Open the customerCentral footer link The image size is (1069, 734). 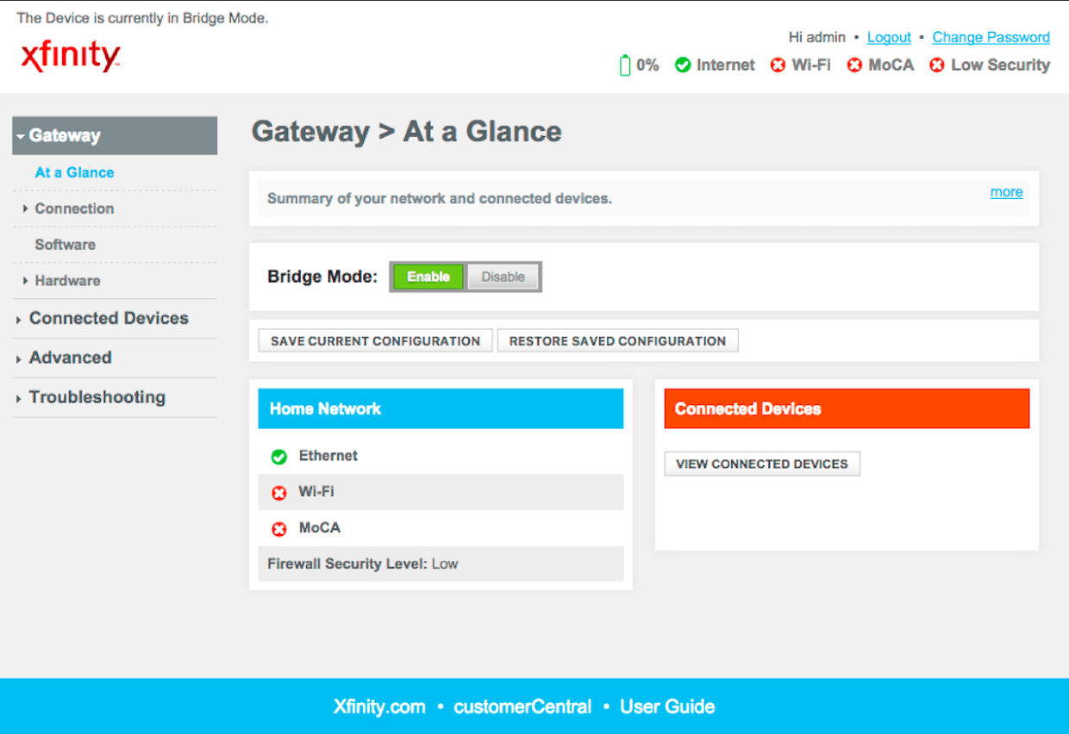(522, 707)
